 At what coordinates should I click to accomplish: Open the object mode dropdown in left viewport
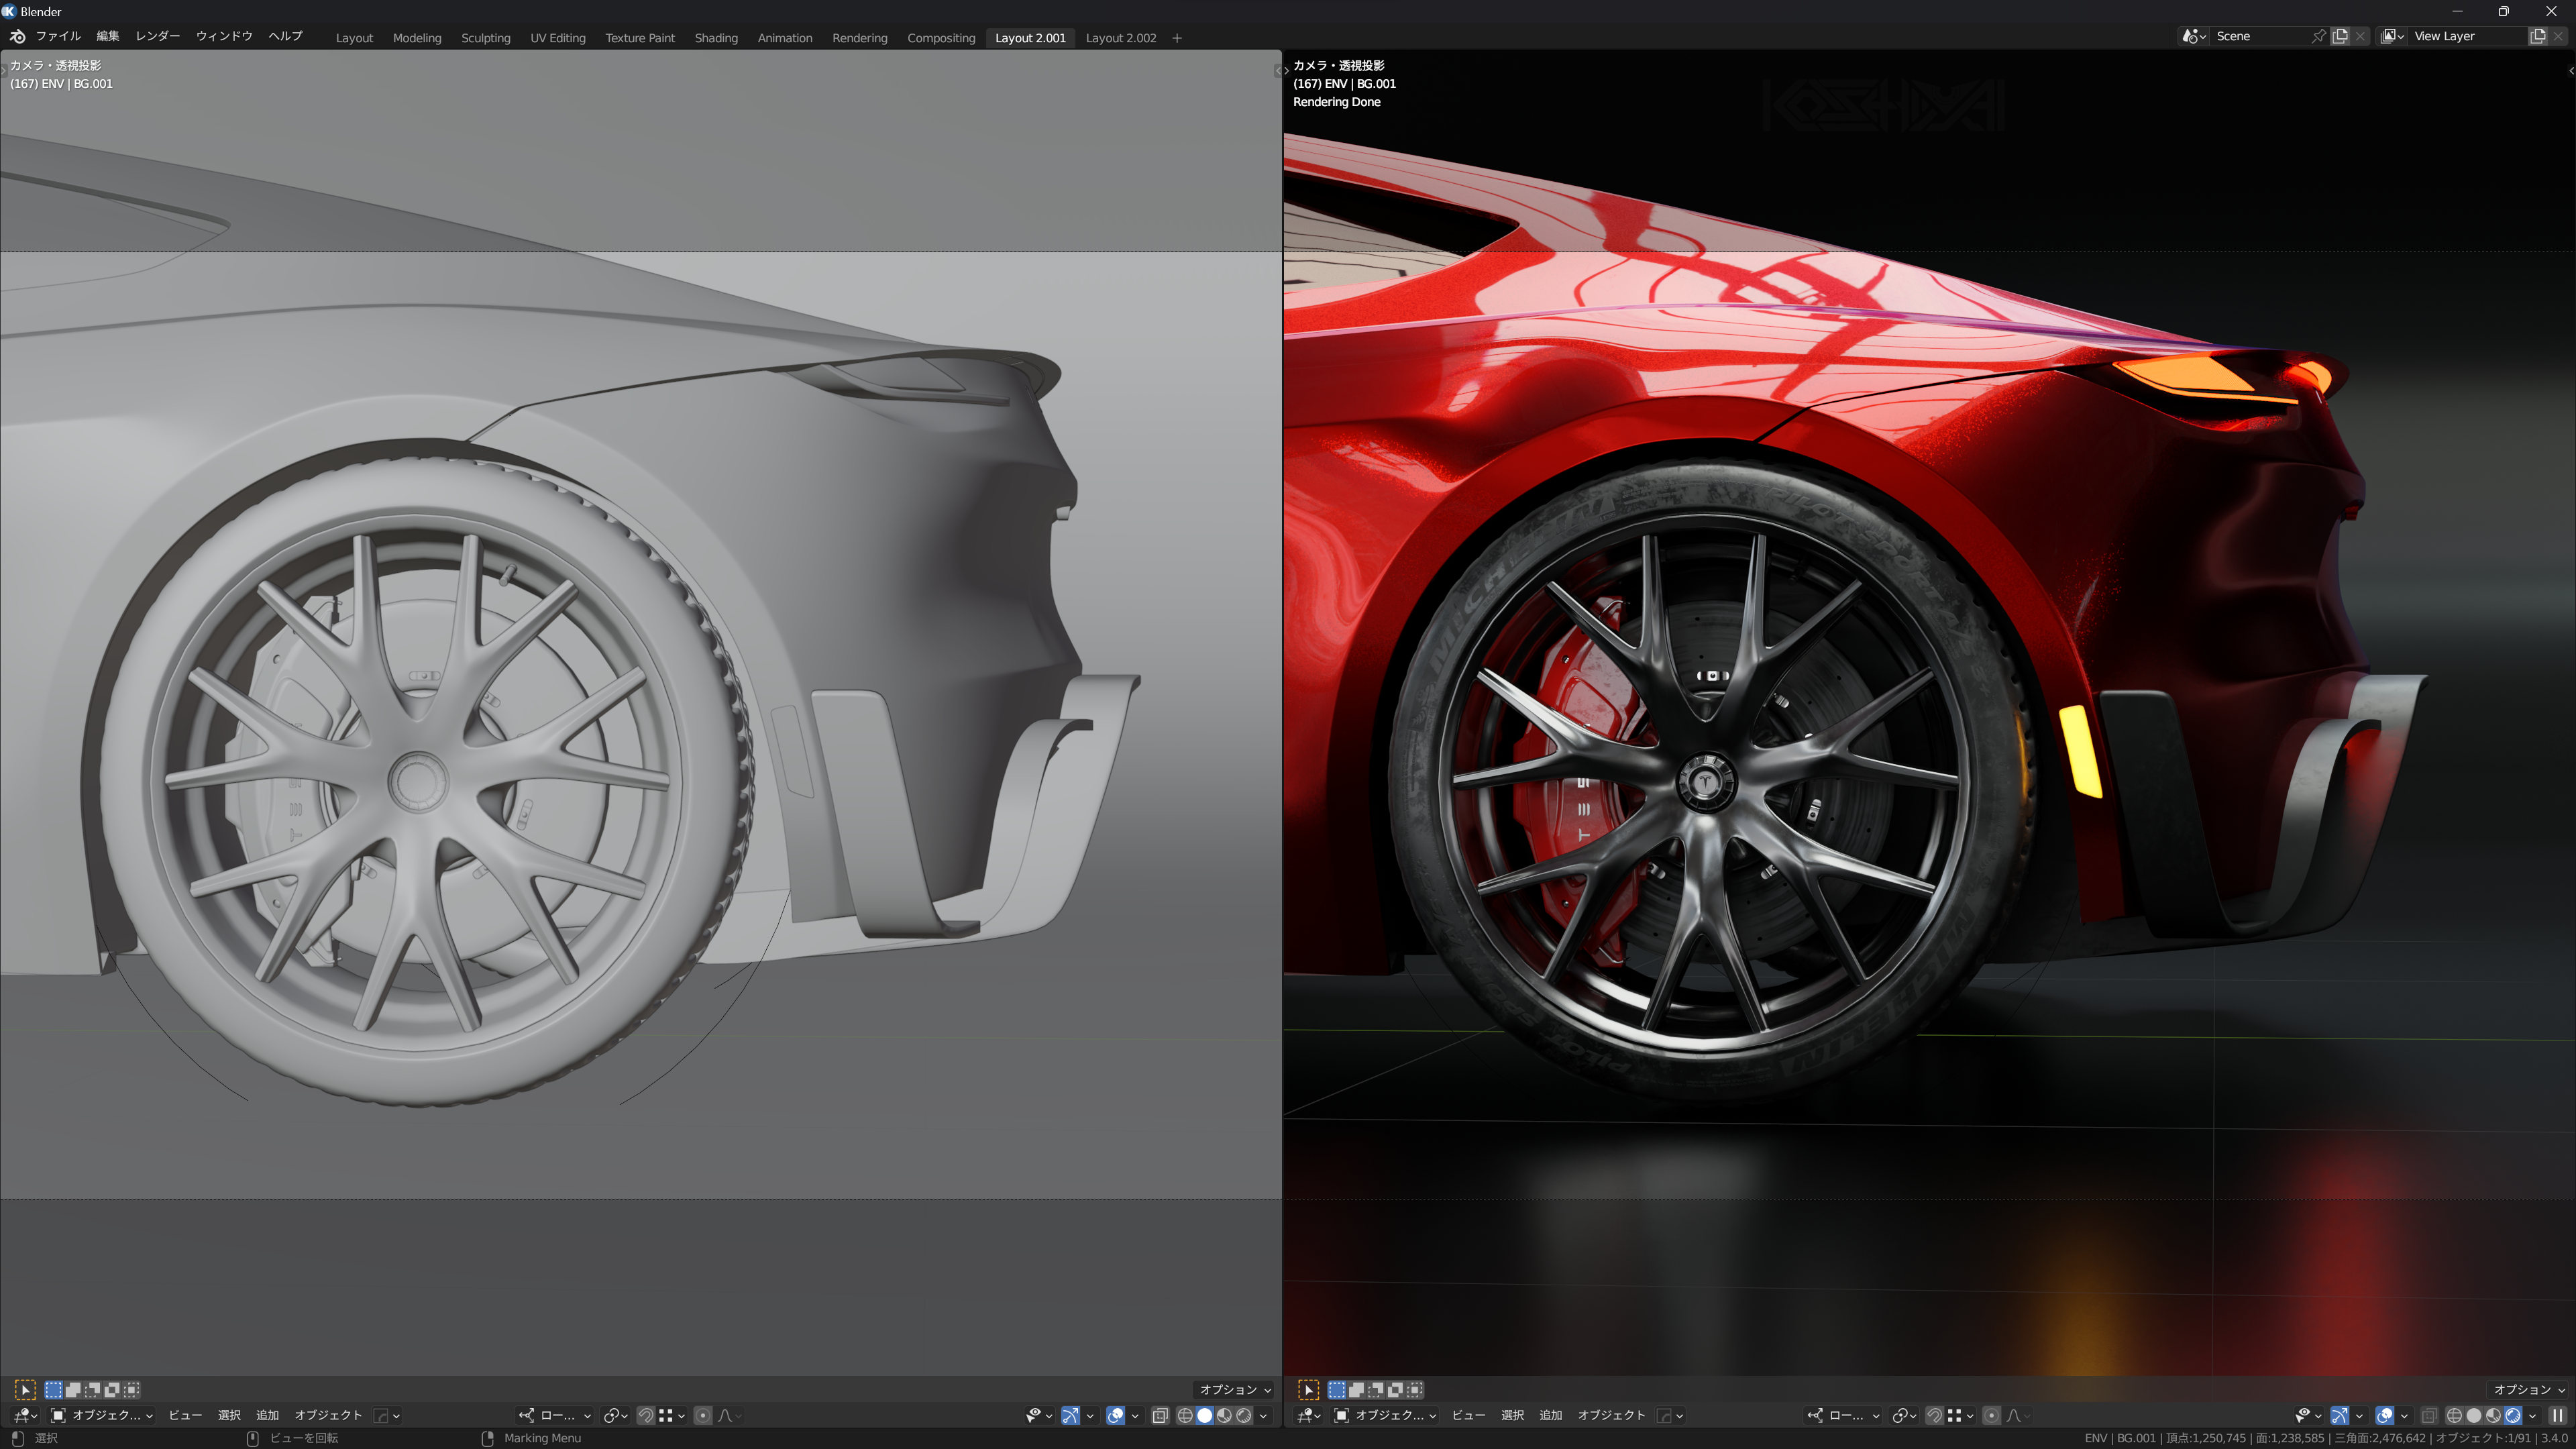102,1415
